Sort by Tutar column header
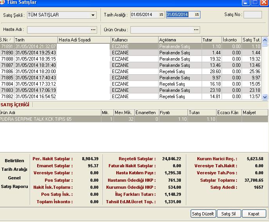Viewport: 269px width, 222px height. 211,40
